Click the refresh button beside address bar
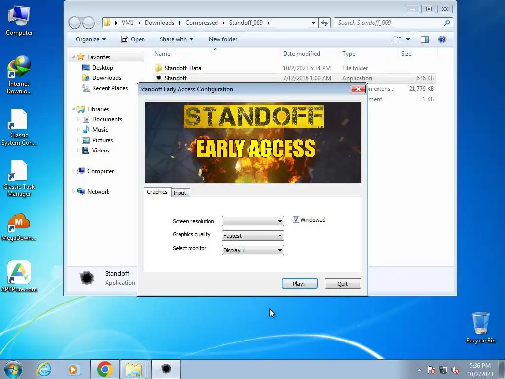This screenshot has width=505, height=379. (325, 23)
